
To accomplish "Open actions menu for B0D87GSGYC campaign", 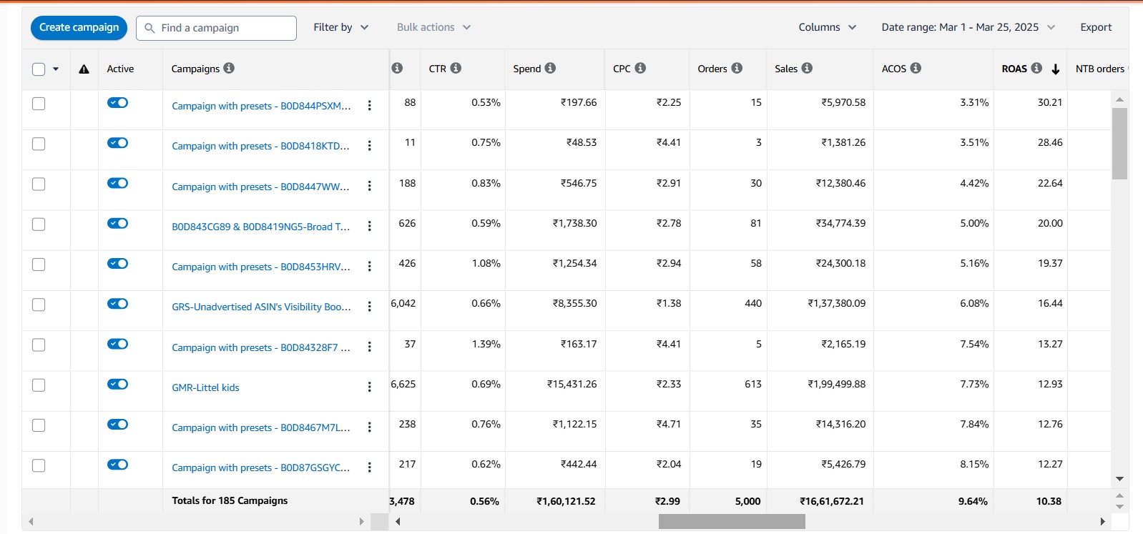I will tap(369, 468).
